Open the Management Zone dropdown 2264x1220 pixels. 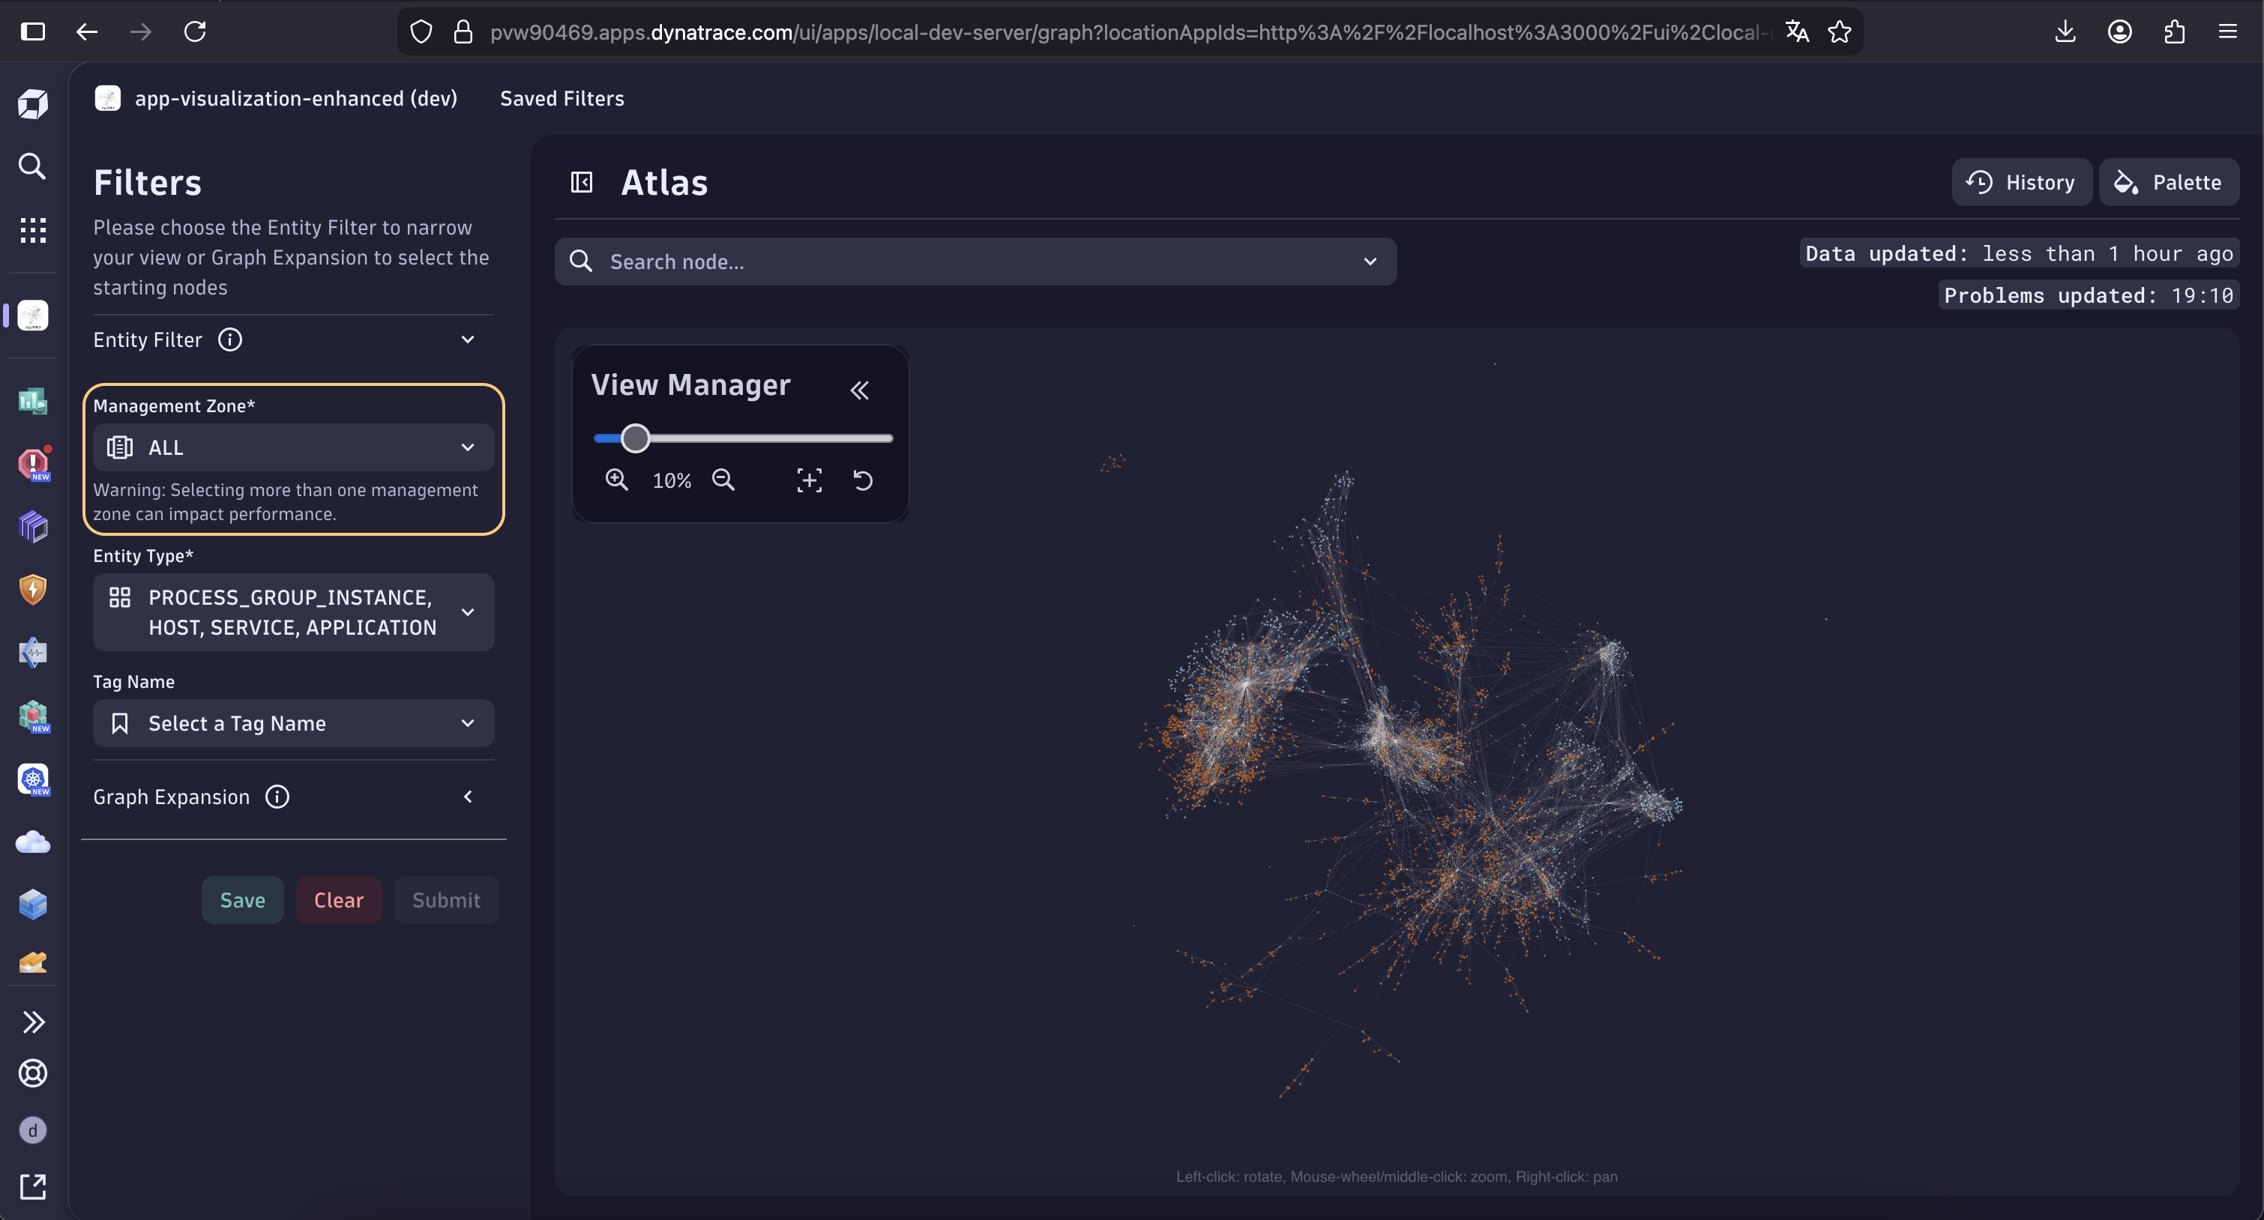(294, 448)
